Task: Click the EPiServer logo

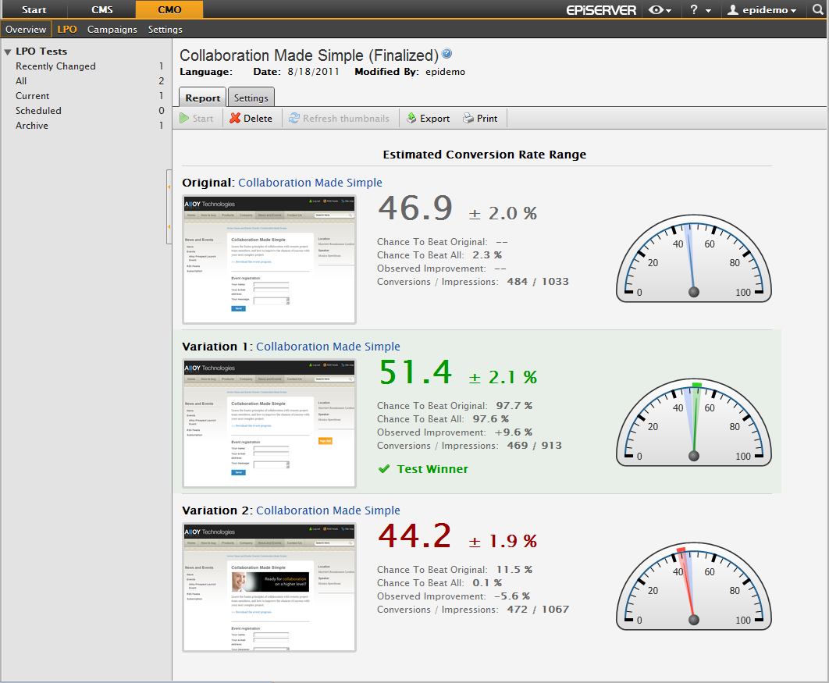Action: [x=601, y=10]
